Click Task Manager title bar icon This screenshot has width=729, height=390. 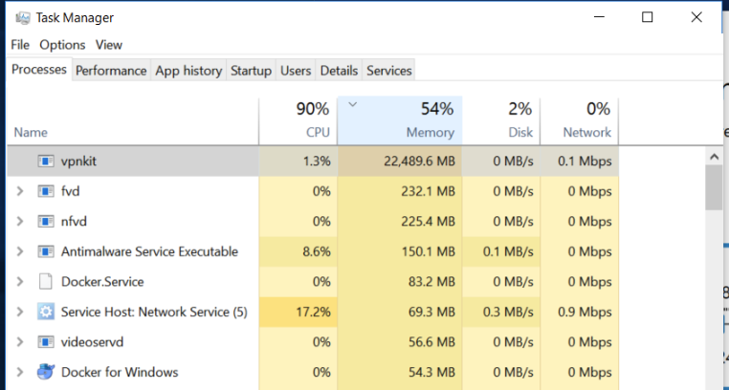pyautogui.click(x=21, y=16)
